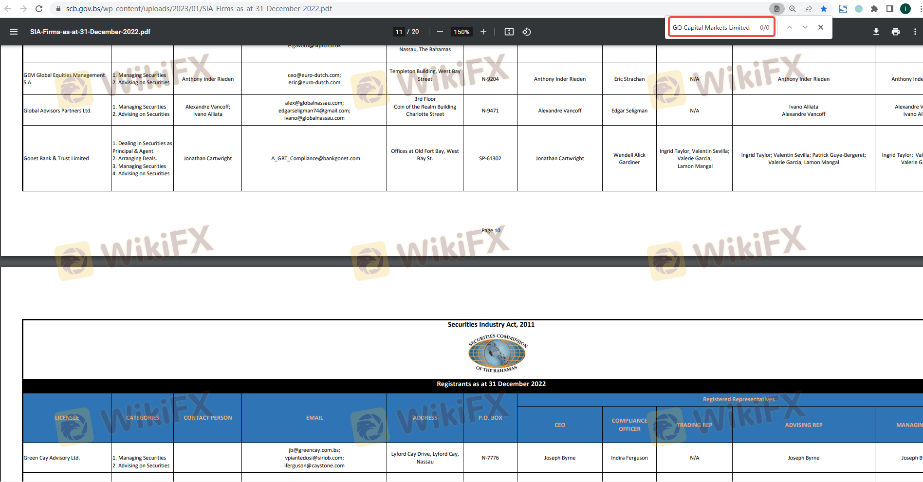Open PDF viewer more actions menu
923x482 pixels.
point(915,32)
